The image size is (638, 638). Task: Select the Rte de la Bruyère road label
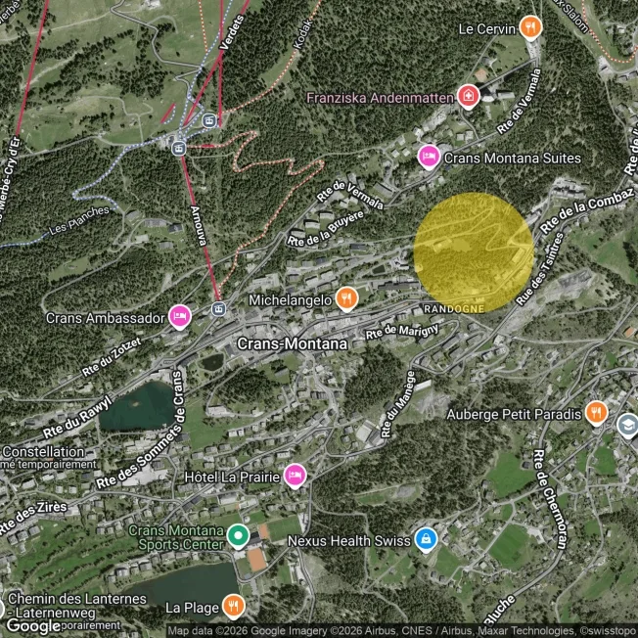point(326,228)
